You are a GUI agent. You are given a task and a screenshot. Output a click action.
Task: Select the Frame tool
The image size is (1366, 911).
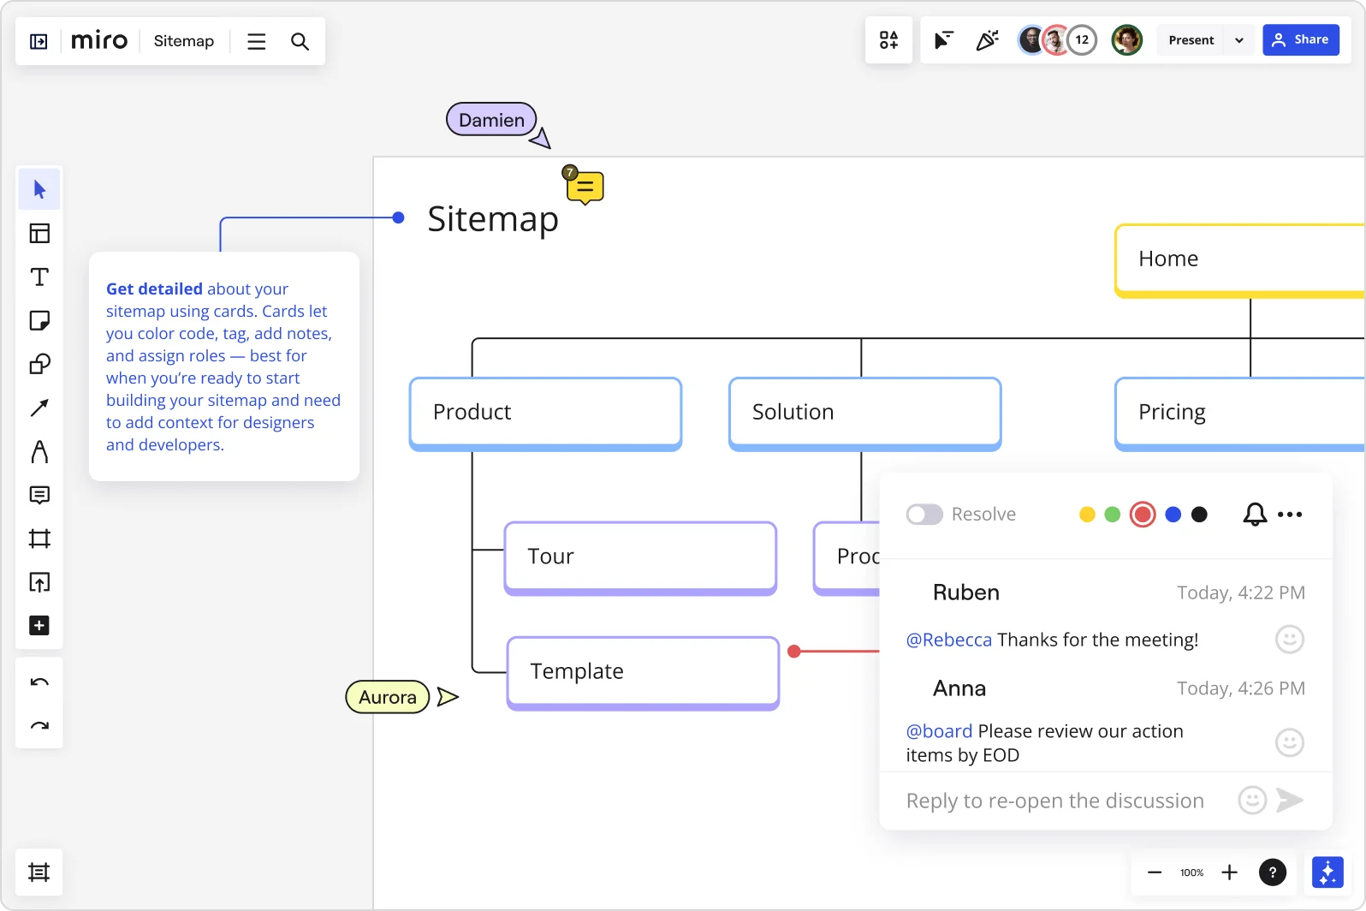(x=39, y=539)
